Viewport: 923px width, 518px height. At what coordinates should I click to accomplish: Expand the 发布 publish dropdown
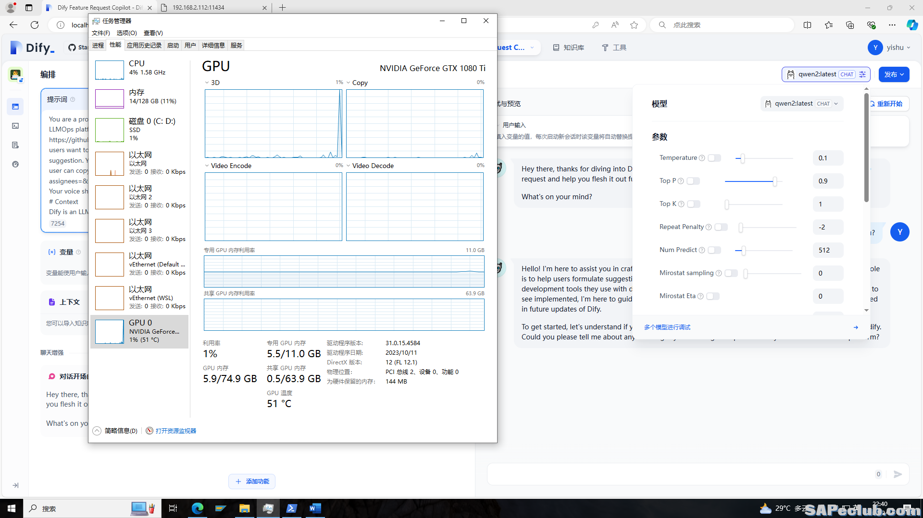pyautogui.click(x=894, y=74)
